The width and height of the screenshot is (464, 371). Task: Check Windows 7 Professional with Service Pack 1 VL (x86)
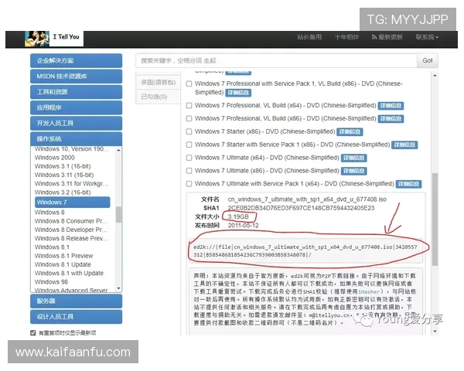coord(189,83)
